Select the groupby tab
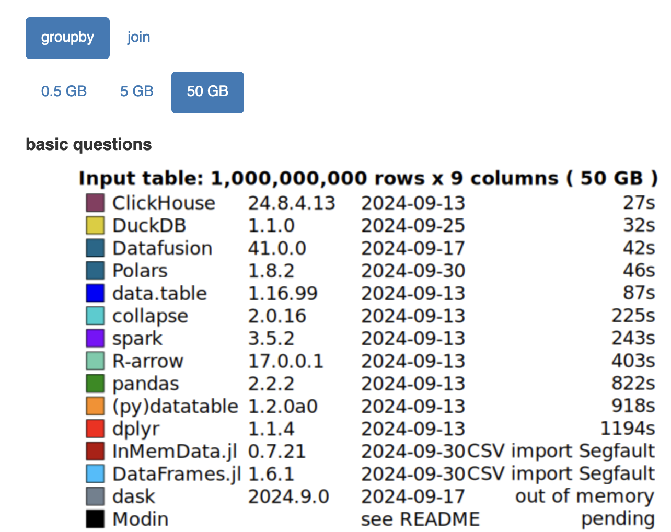This screenshot has width=671, height=532. [67, 38]
